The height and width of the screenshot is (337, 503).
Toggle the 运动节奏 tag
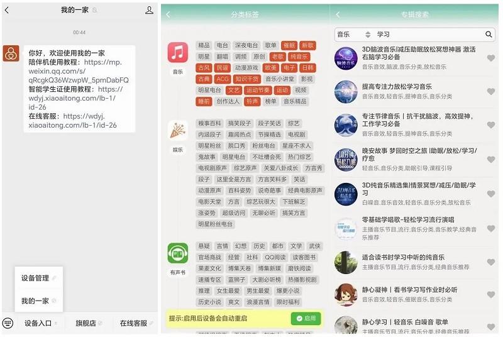[258, 91]
